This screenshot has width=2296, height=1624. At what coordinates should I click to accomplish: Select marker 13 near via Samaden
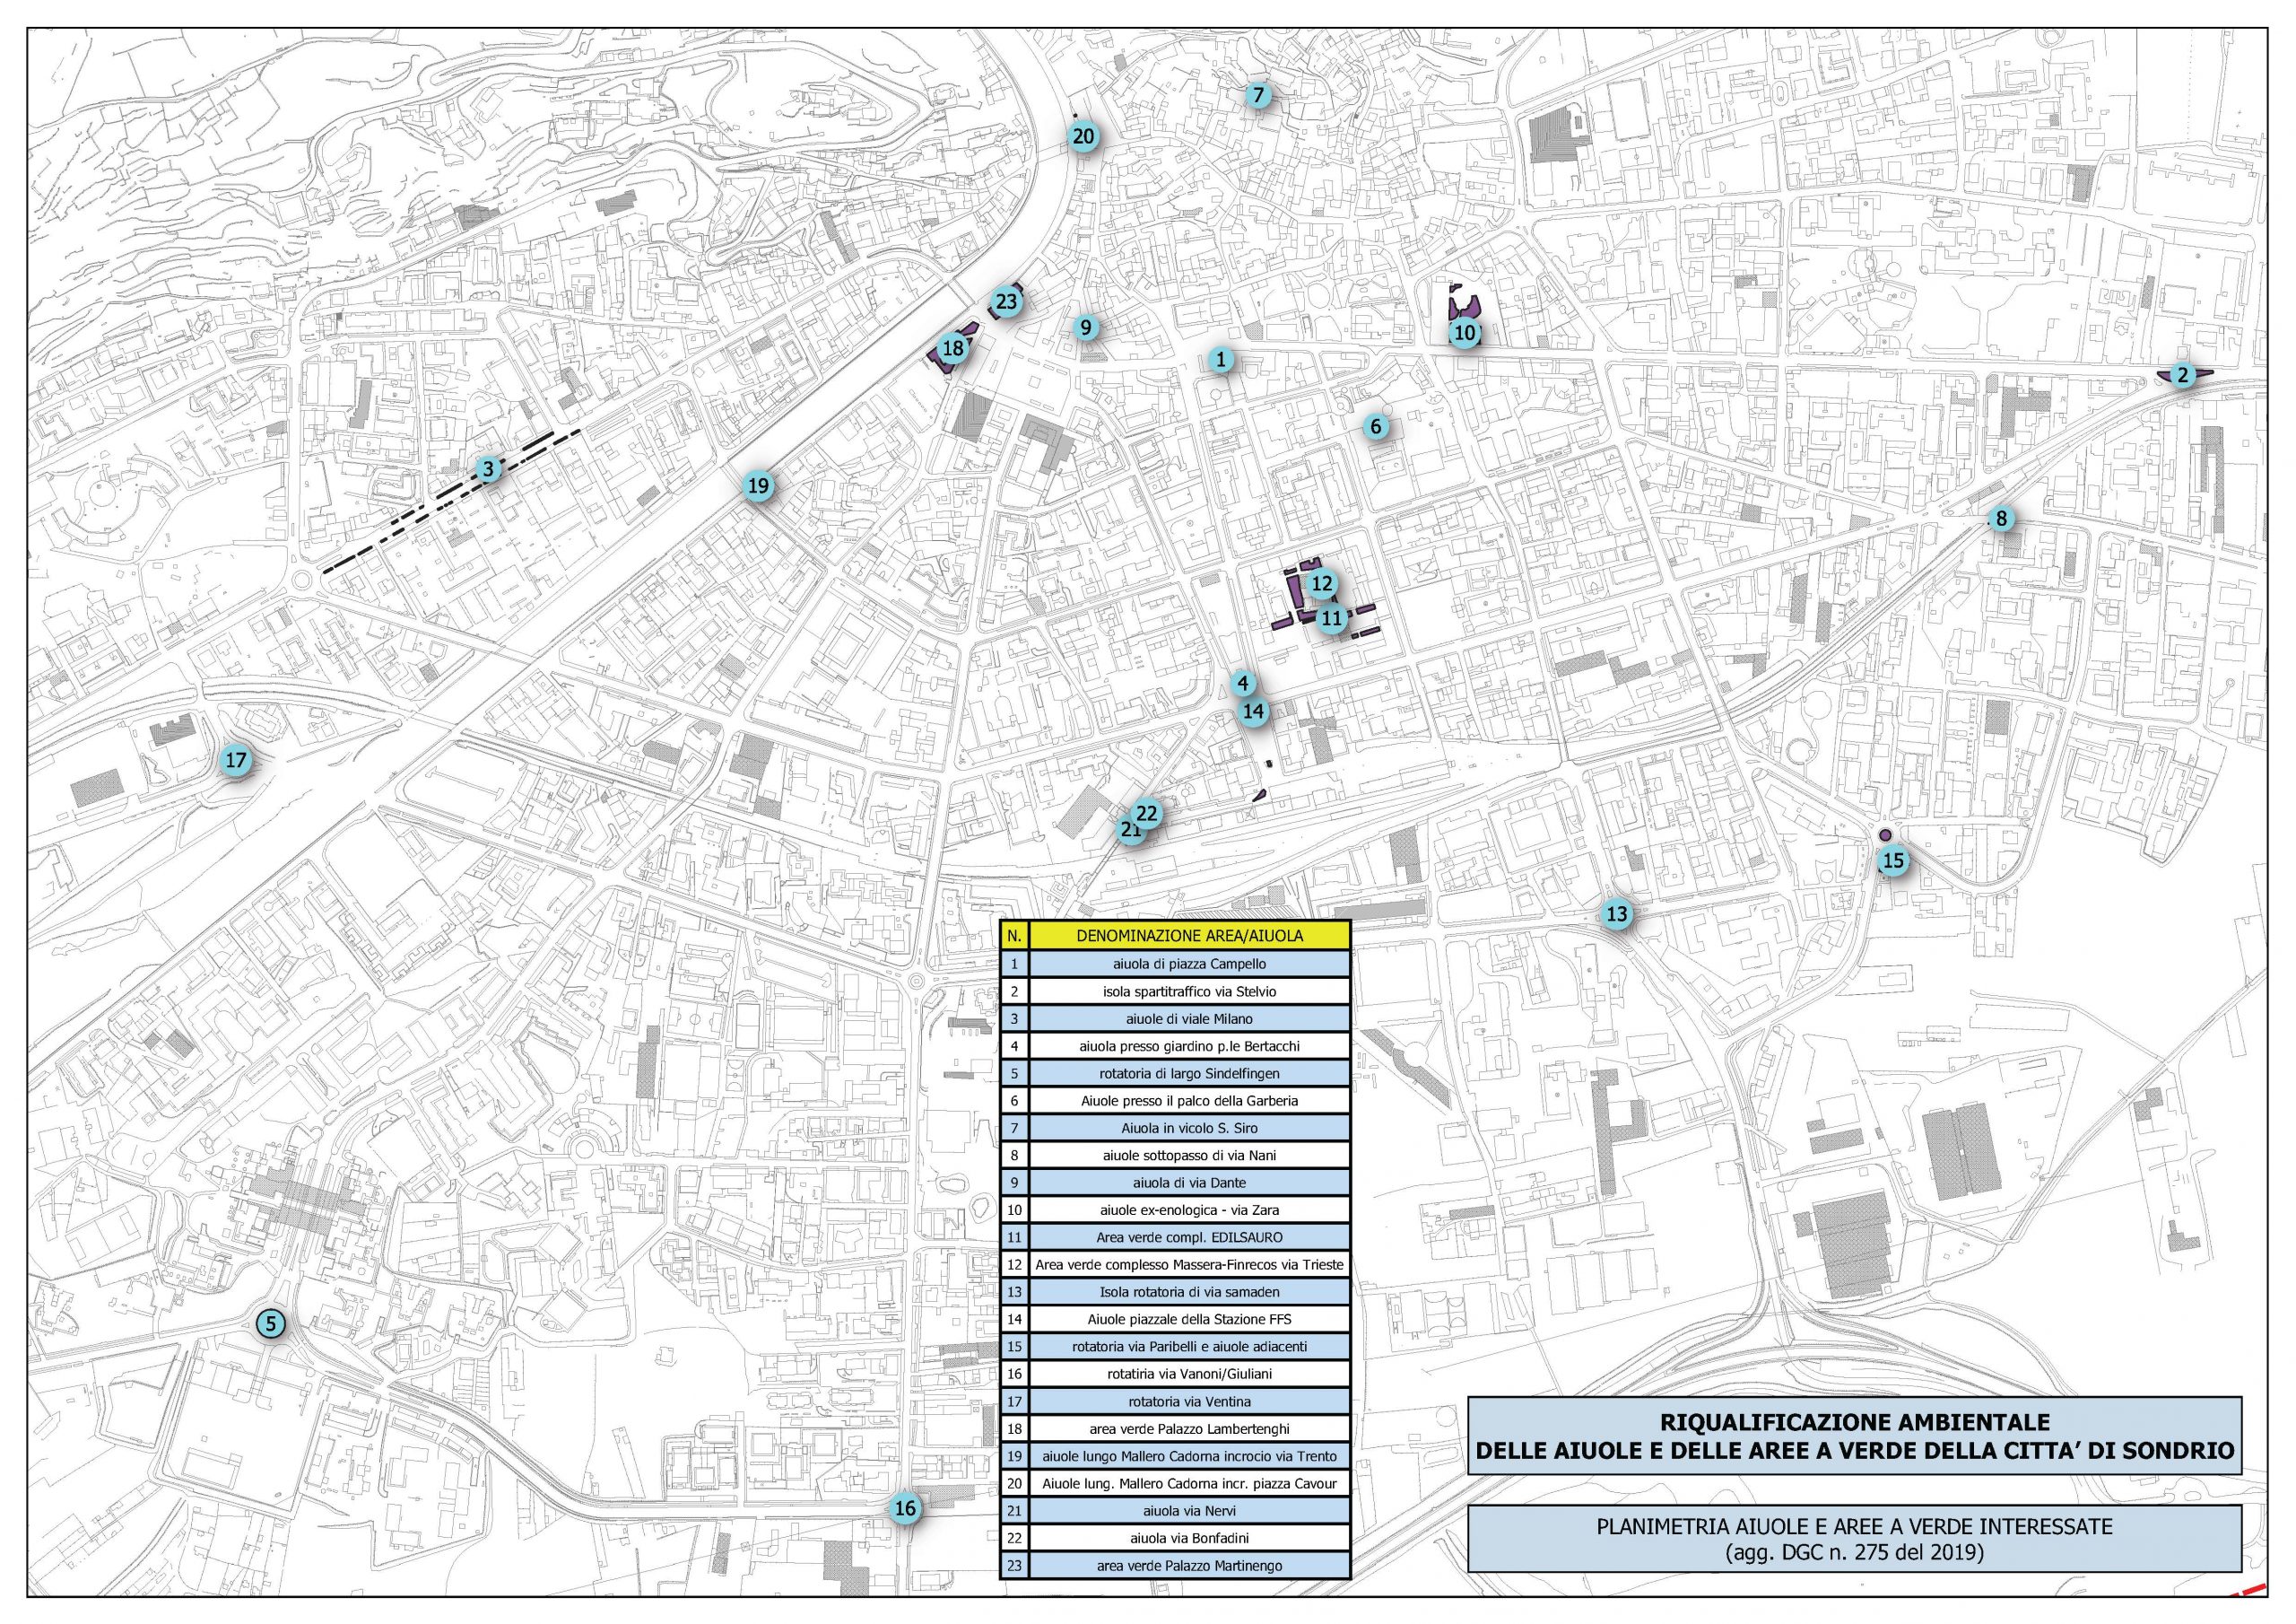click(1617, 913)
